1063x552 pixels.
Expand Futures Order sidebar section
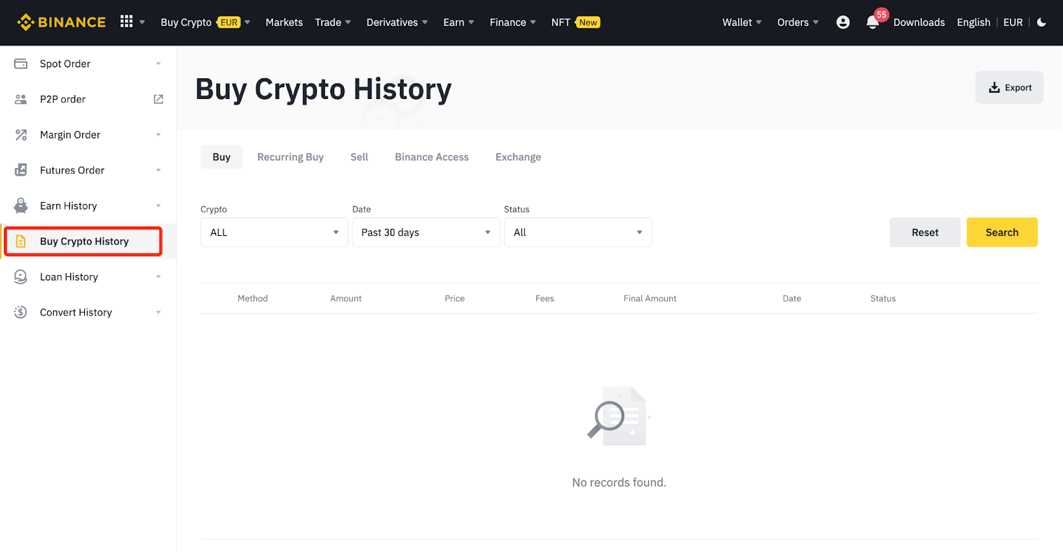[x=158, y=170]
